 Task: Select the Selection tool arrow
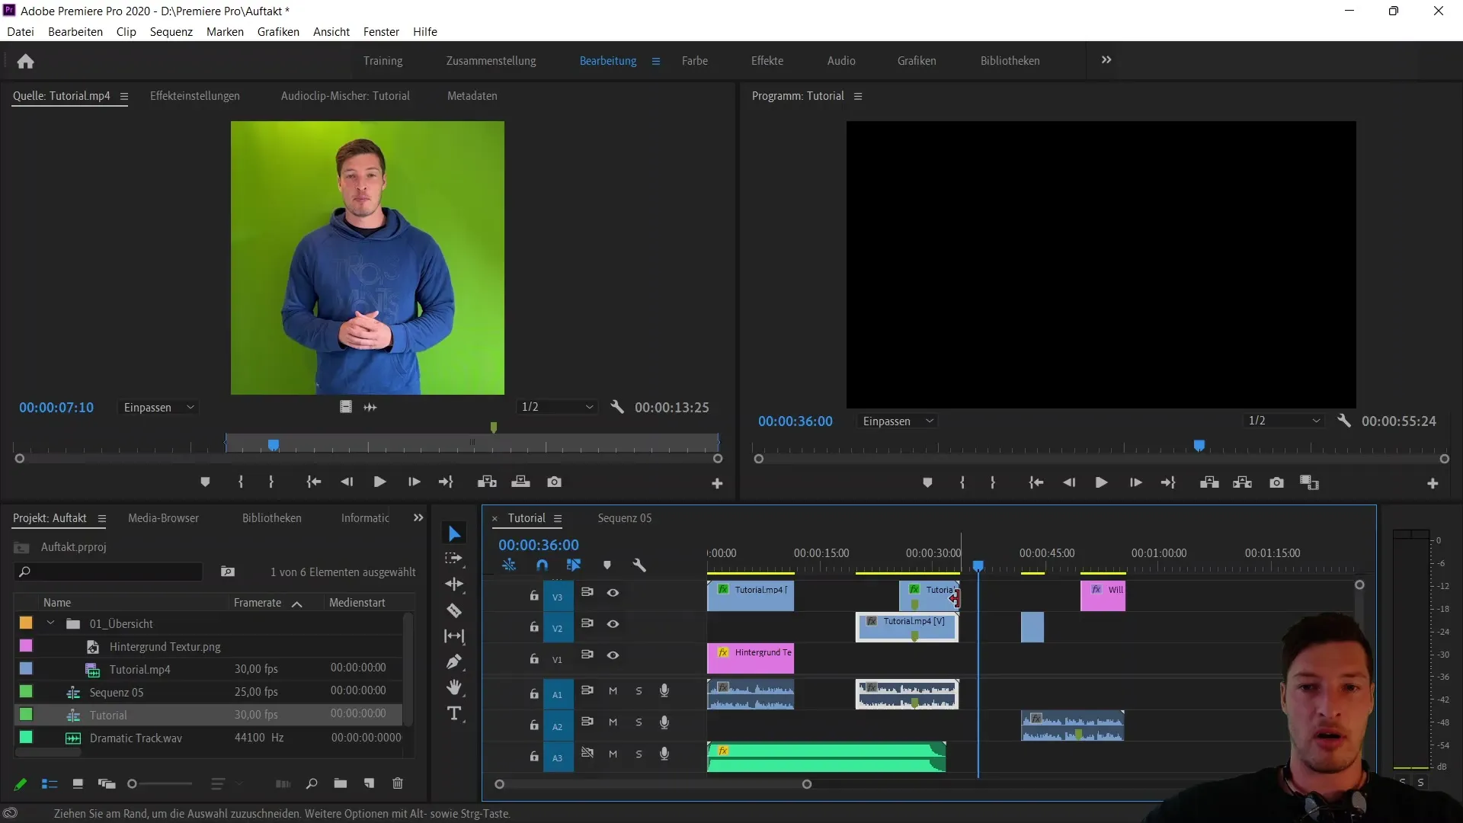pyautogui.click(x=455, y=533)
